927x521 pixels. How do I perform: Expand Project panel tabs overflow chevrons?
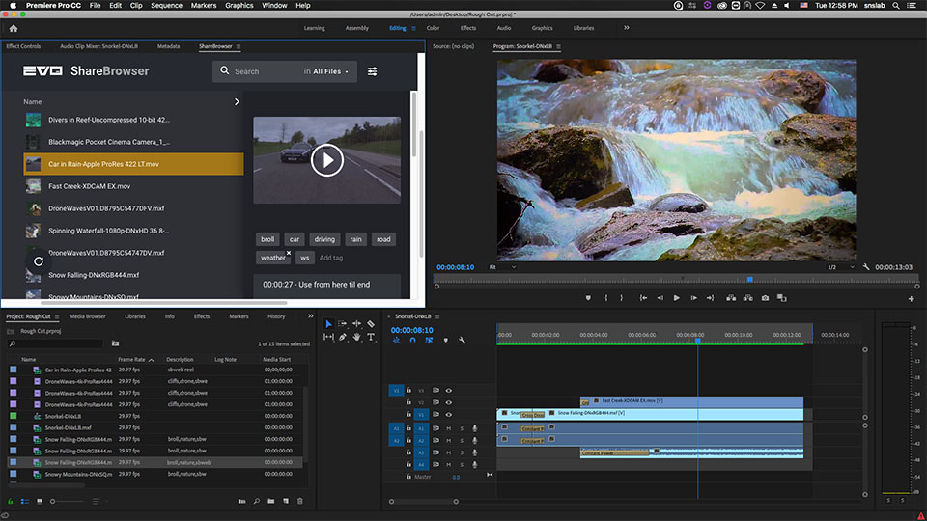311,316
